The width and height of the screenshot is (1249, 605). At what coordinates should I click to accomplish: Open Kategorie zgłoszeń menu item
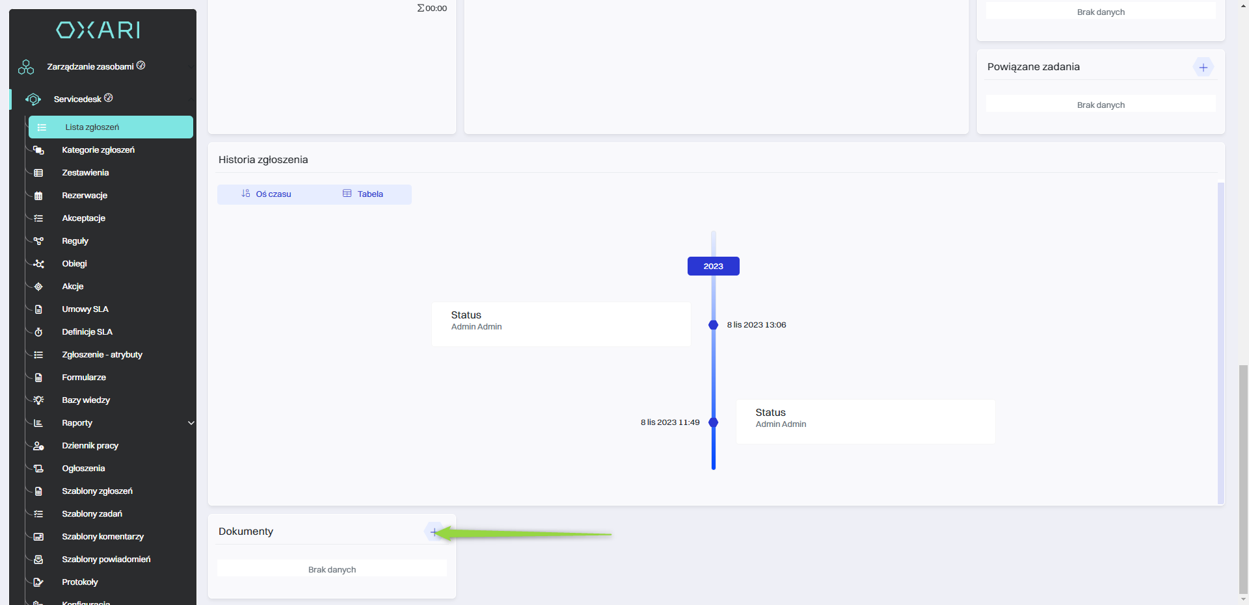click(98, 150)
